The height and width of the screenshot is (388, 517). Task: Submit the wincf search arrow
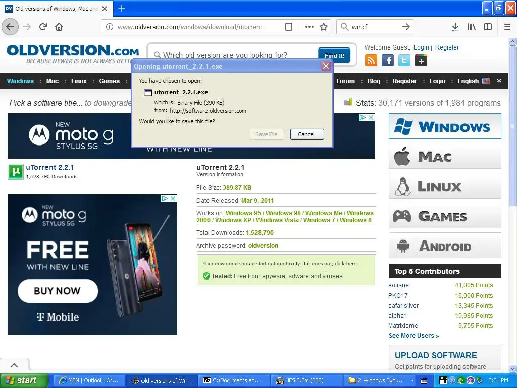(x=406, y=27)
